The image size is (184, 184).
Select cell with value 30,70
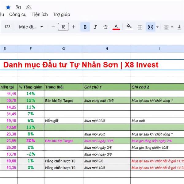pos(9,101)
